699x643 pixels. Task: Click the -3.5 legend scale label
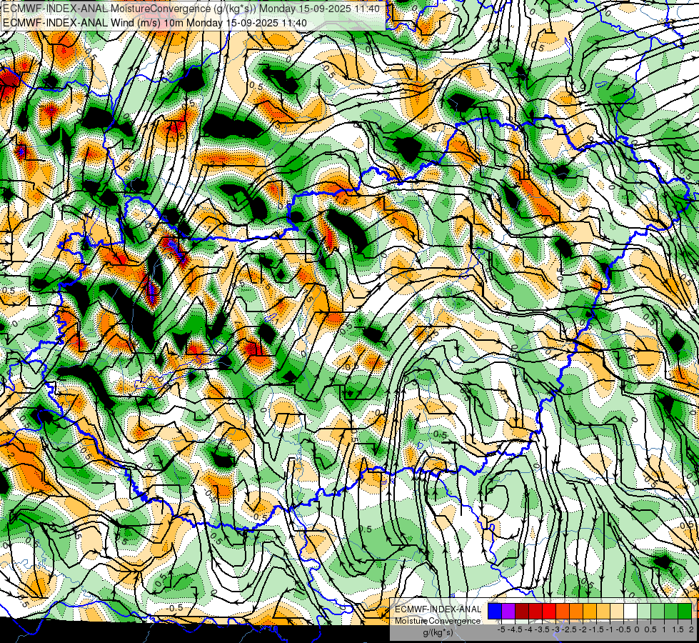542,629
